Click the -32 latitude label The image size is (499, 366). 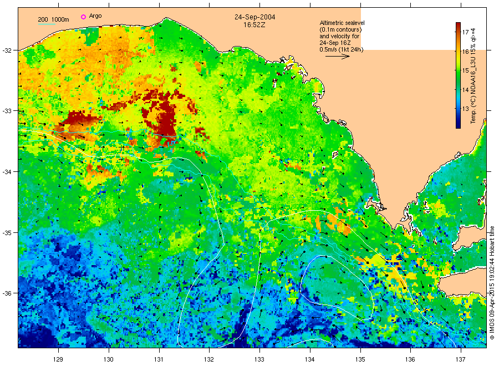click(x=7, y=50)
